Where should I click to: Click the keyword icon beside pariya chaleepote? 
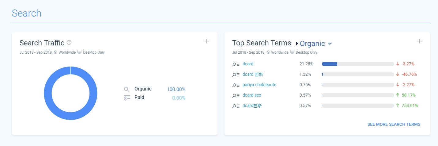tap(236, 85)
